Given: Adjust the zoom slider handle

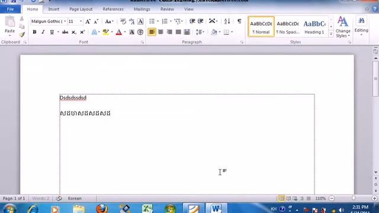Looking at the screenshot, I should (x=354, y=198).
